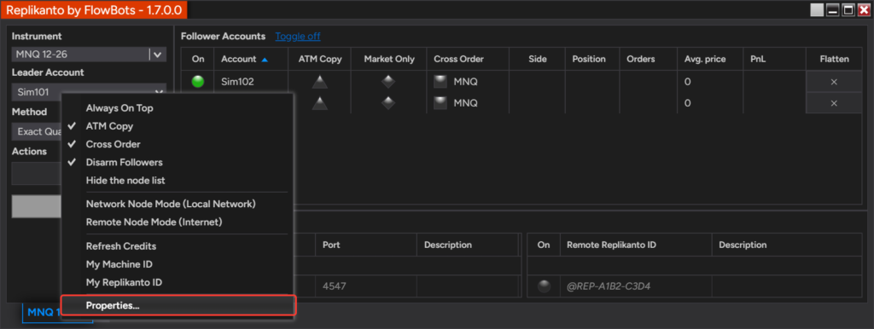Click ATM Copy triangle in row beneath Sim102
Image resolution: width=874 pixels, height=329 pixels.
(x=319, y=103)
